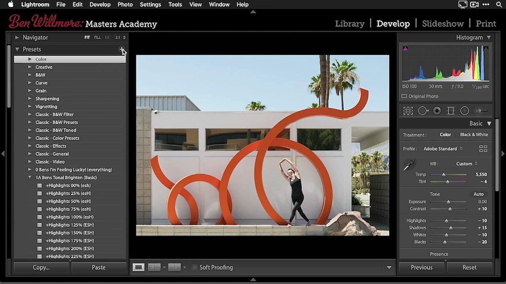Screen dimensions: 506x284
Task: Click the Reset button
Action: [x=470, y=267]
